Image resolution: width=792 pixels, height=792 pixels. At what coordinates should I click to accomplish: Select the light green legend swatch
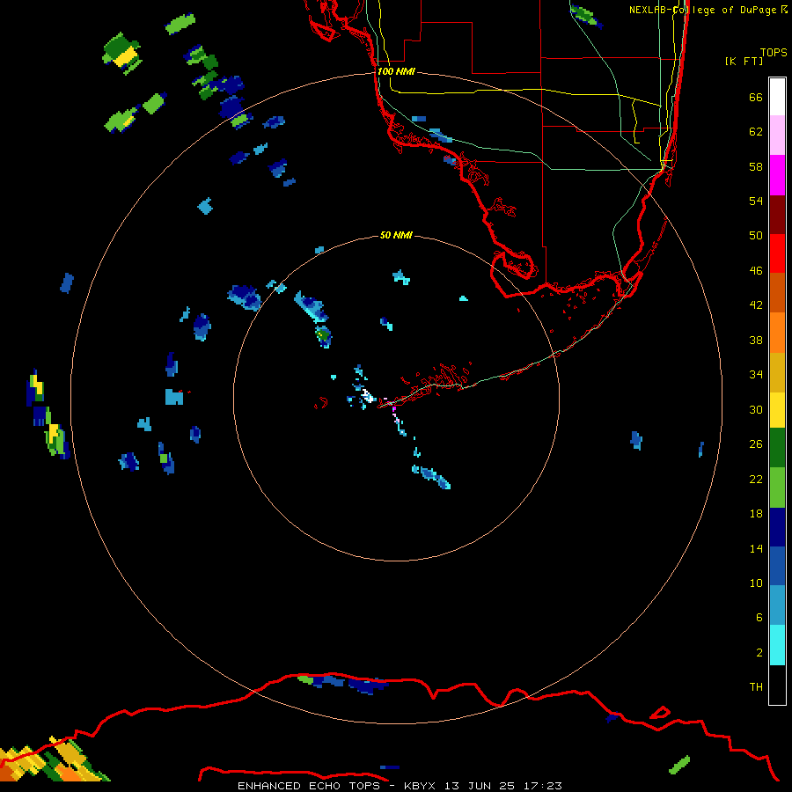777,488
